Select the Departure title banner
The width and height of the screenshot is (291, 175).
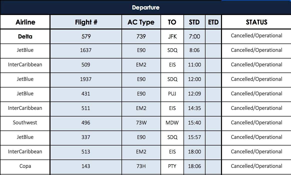tap(145, 7)
